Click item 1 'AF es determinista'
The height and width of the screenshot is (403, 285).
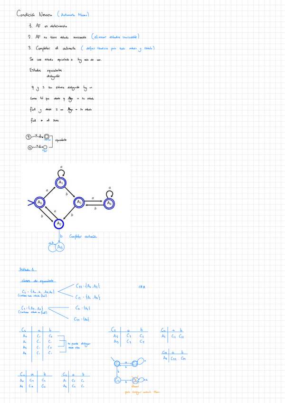46,26
